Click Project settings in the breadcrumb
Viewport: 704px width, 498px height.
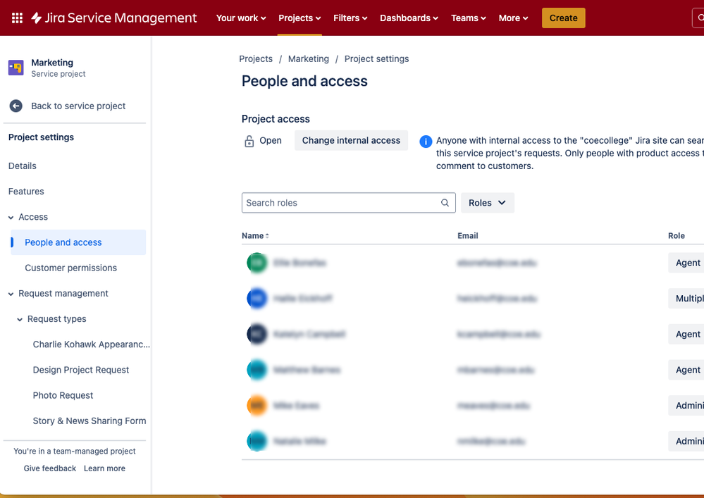tap(377, 58)
